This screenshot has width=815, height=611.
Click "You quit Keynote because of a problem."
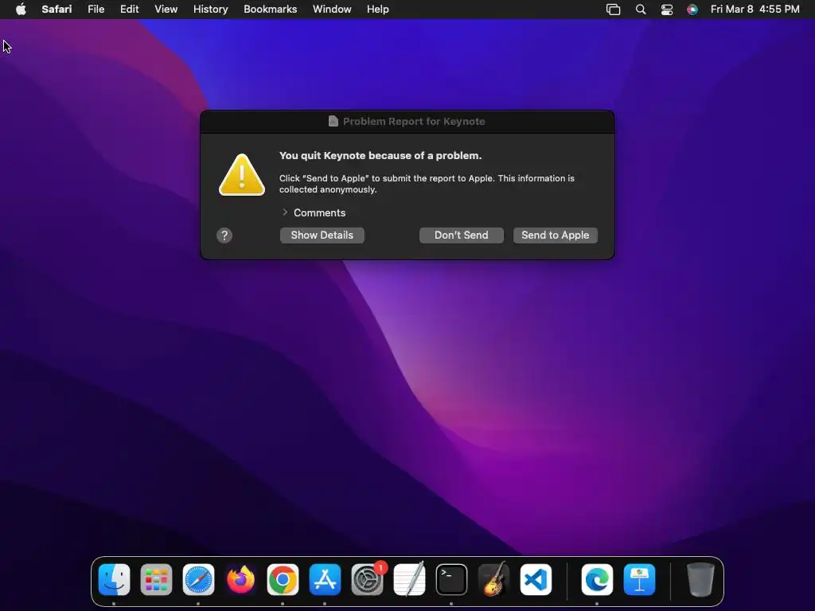click(380, 155)
